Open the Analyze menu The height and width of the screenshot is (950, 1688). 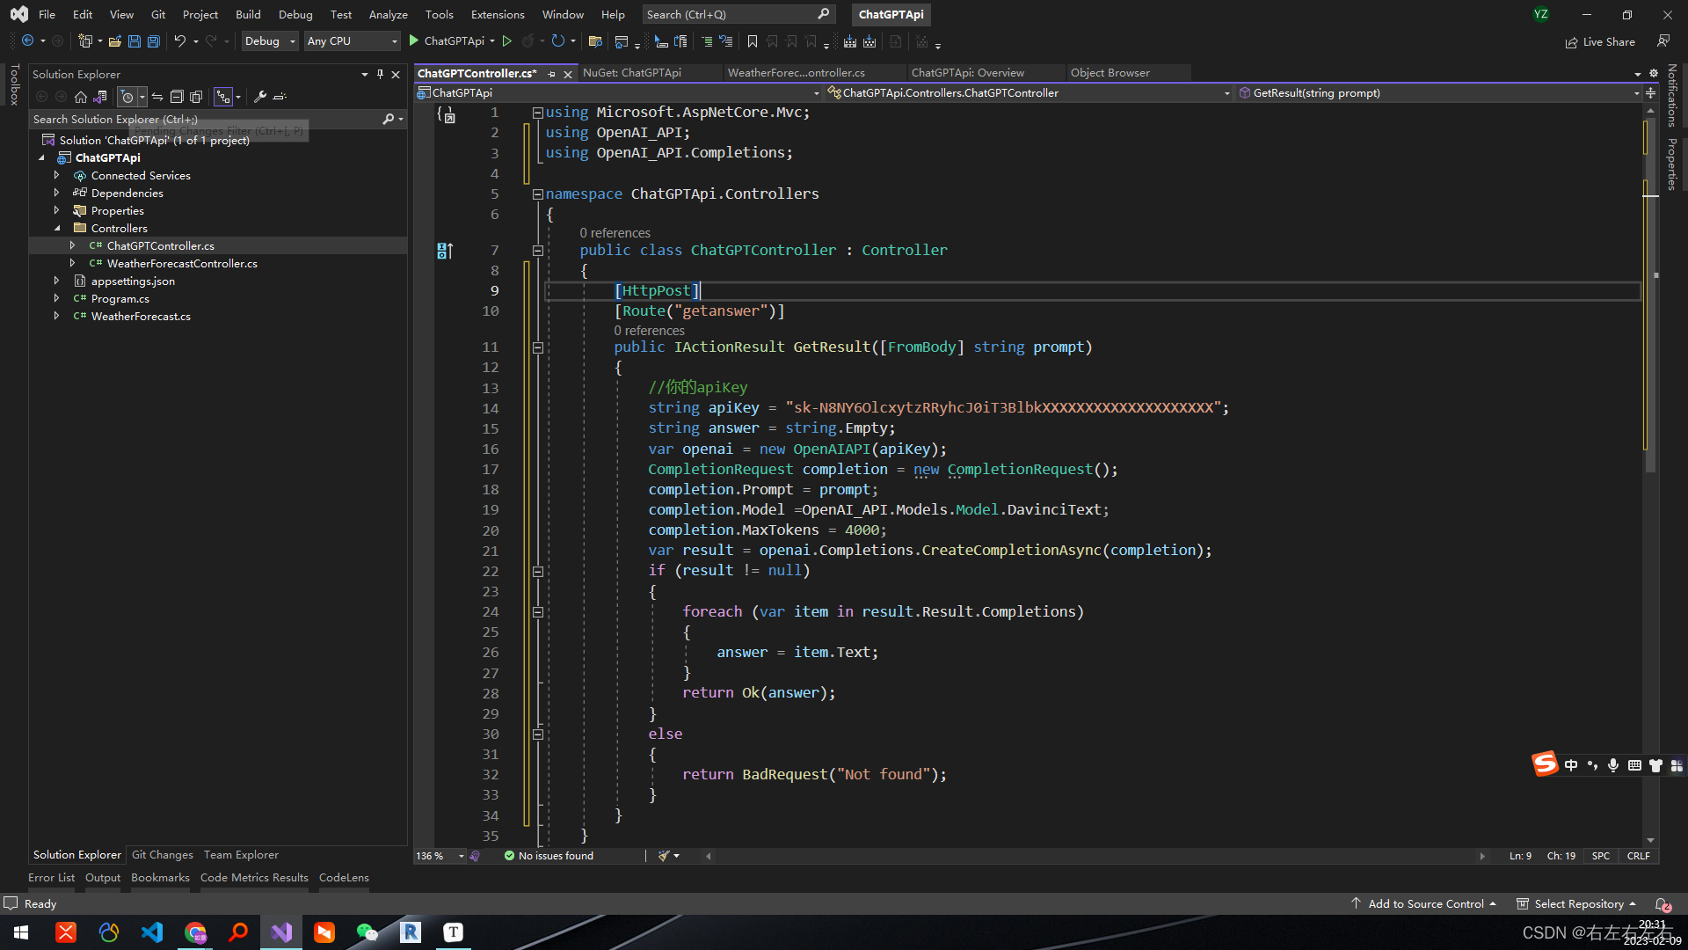pos(388,15)
